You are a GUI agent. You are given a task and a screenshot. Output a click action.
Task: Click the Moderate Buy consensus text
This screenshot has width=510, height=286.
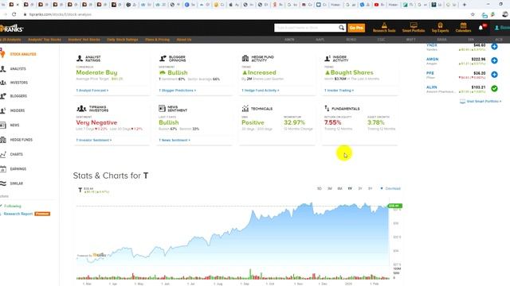click(x=96, y=72)
